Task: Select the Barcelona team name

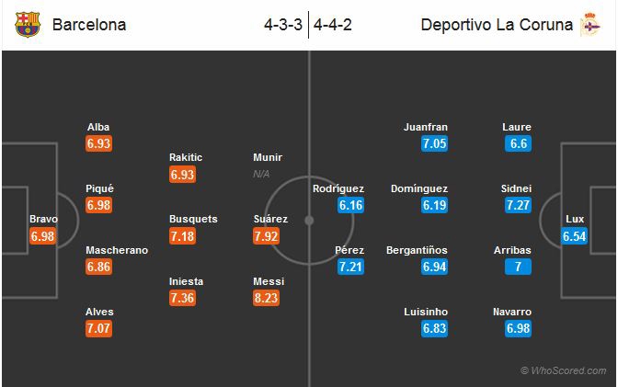Action: (x=90, y=25)
